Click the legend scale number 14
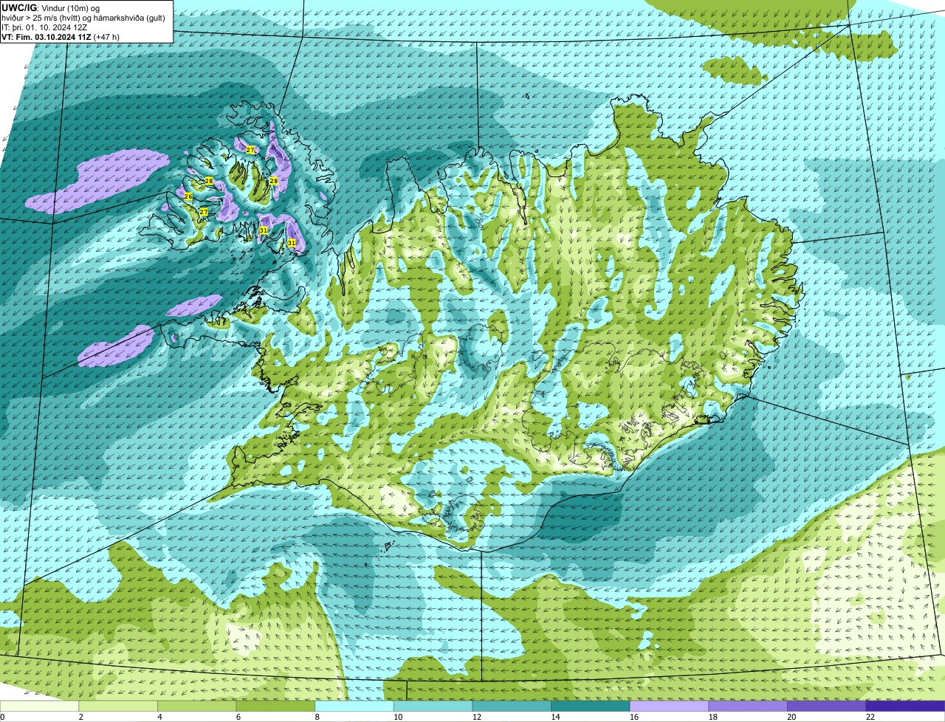The height and width of the screenshot is (722, 945). tap(555, 717)
